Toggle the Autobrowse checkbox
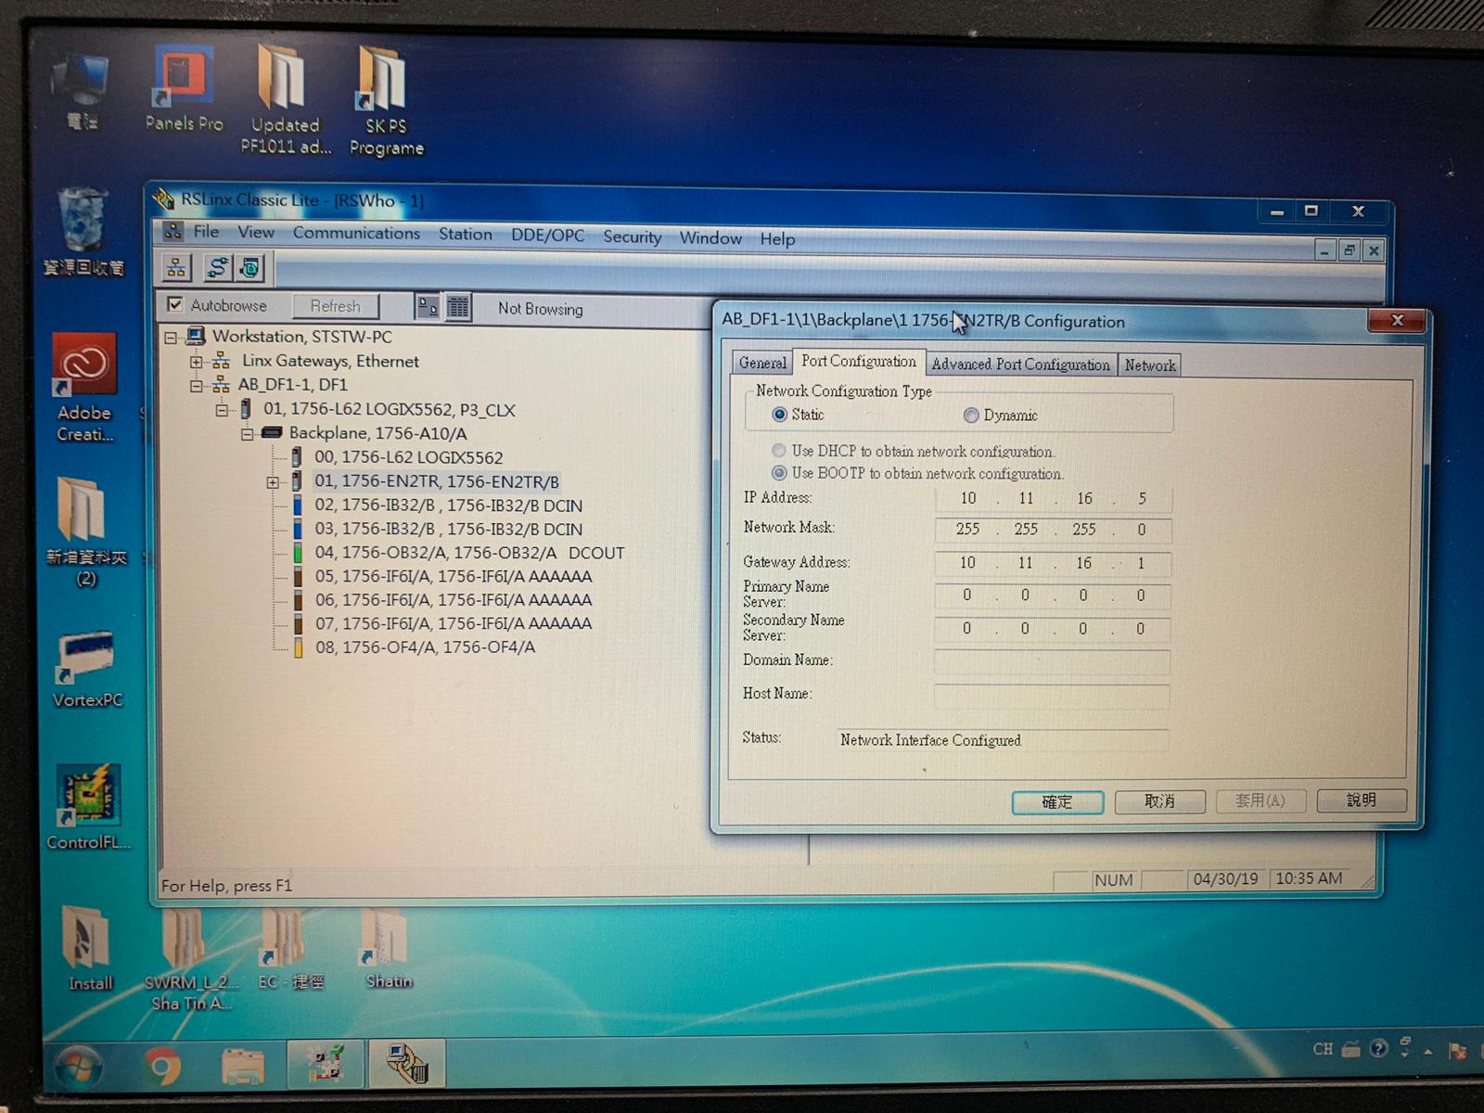The image size is (1484, 1113). click(x=175, y=304)
